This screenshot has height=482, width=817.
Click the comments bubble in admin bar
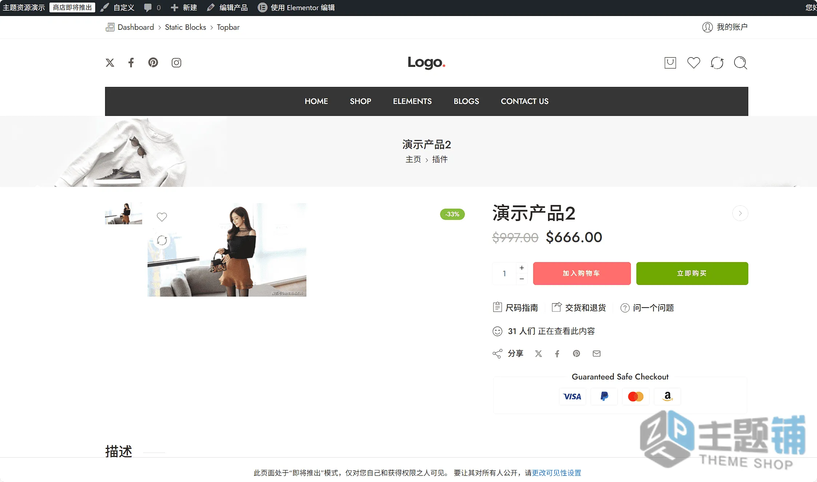click(148, 8)
